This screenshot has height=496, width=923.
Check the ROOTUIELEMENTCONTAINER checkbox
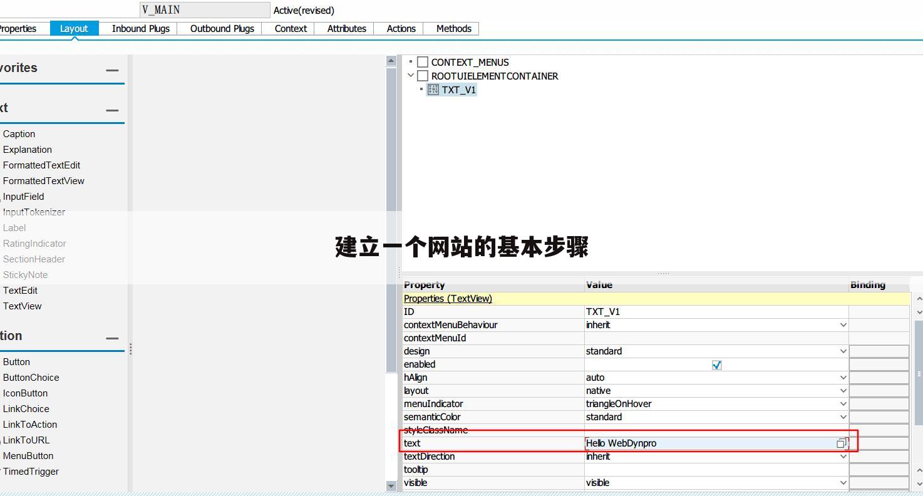tap(422, 76)
